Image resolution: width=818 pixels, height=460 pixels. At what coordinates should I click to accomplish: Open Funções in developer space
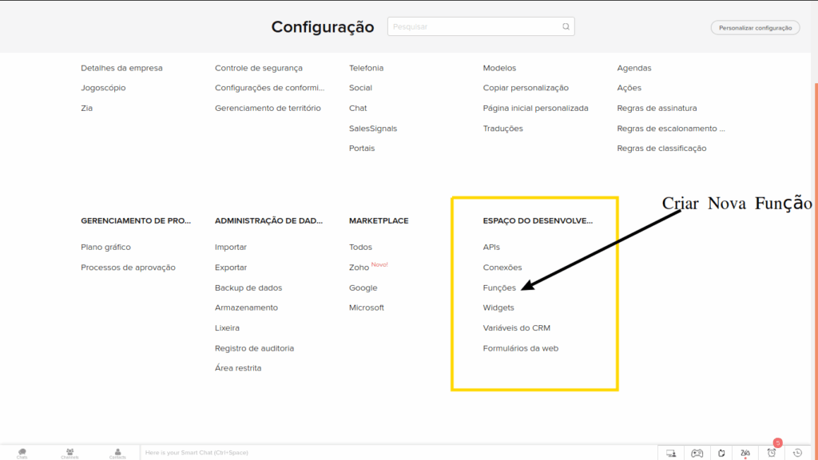[499, 287]
